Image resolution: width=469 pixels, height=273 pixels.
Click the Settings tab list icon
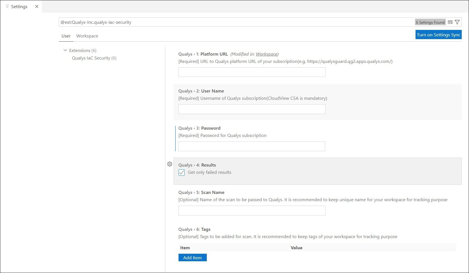[x=7, y=6]
